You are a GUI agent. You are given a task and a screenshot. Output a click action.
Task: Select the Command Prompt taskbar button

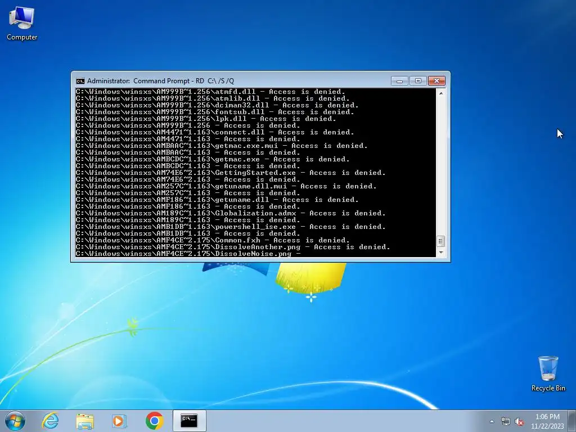coord(189,421)
